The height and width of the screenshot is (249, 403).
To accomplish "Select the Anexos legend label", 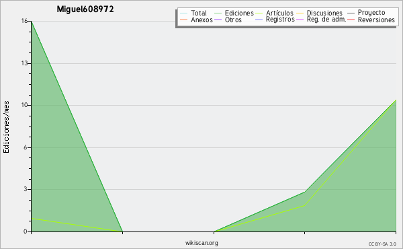I will point(201,20).
